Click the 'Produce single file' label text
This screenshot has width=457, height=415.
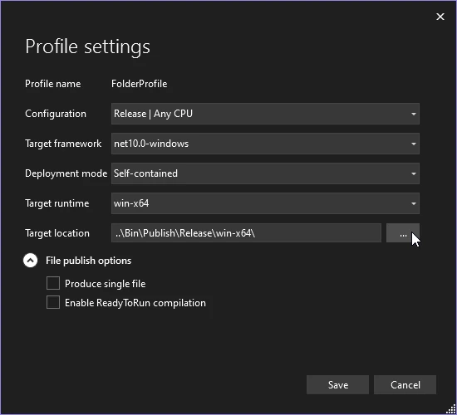(x=105, y=284)
